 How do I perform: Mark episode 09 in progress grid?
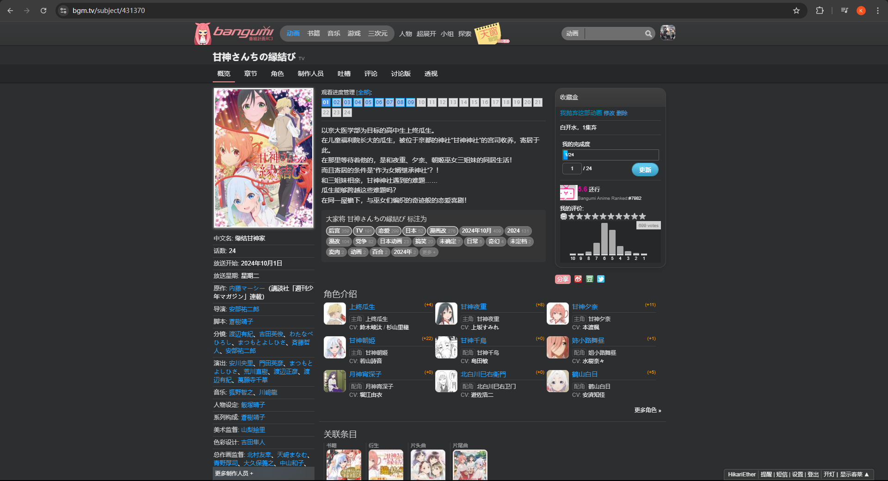(x=411, y=103)
